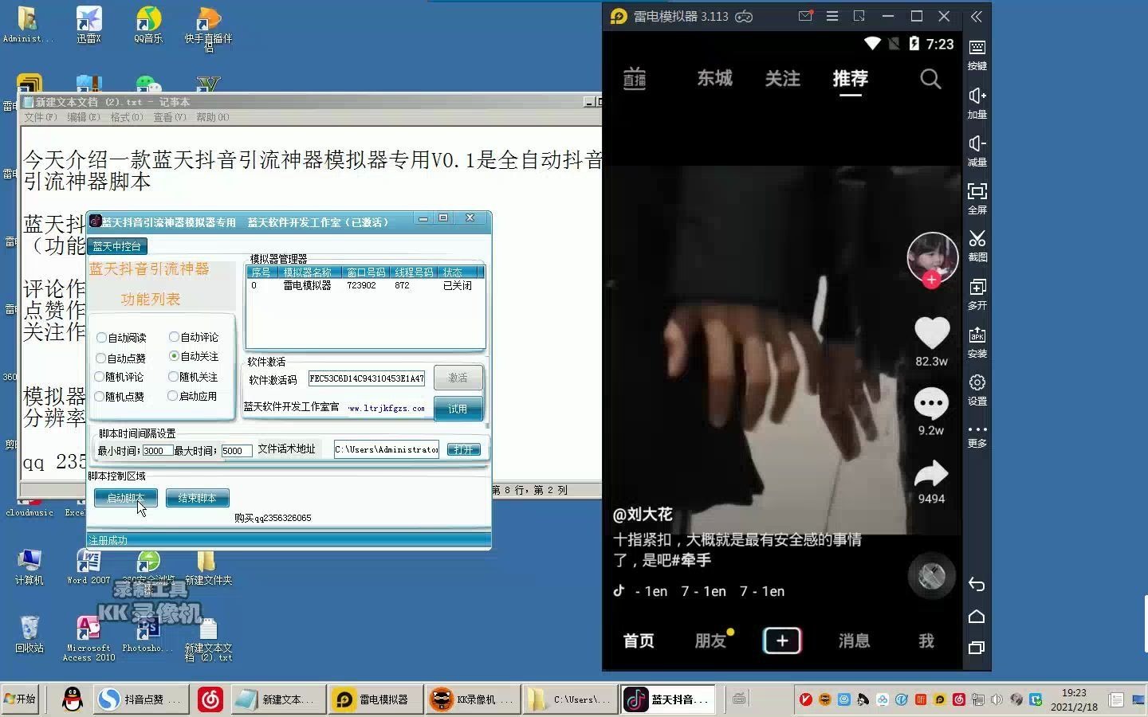Follow the creator via the red plus badge
This screenshot has width=1148, height=717.
coord(931,280)
